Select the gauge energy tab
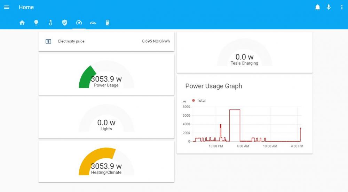 (79, 23)
